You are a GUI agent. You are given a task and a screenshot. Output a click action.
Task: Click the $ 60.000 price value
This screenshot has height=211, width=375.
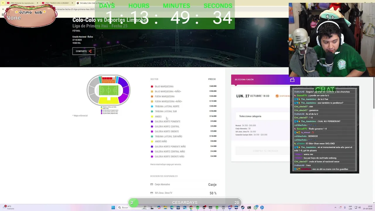click(213, 86)
